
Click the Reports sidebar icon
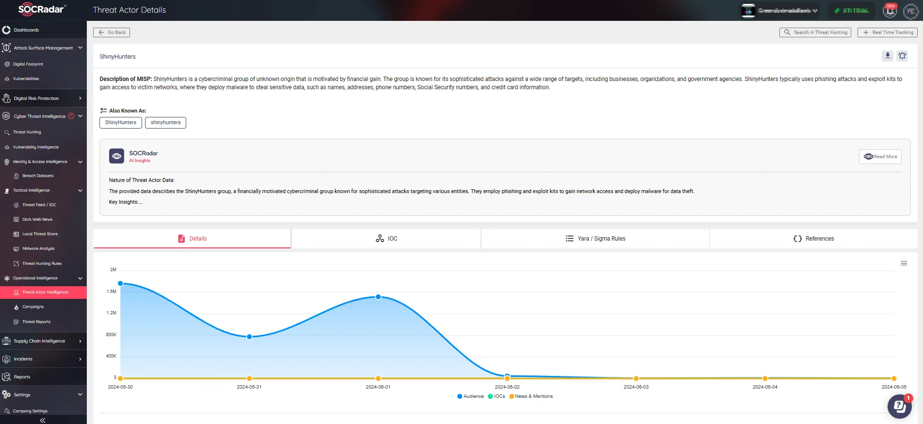click(x=6, y=377)
